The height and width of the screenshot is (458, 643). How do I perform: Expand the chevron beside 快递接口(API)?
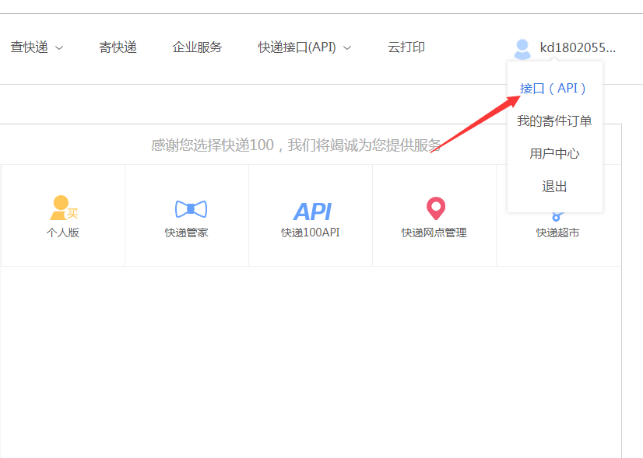[x=347, y=48]
